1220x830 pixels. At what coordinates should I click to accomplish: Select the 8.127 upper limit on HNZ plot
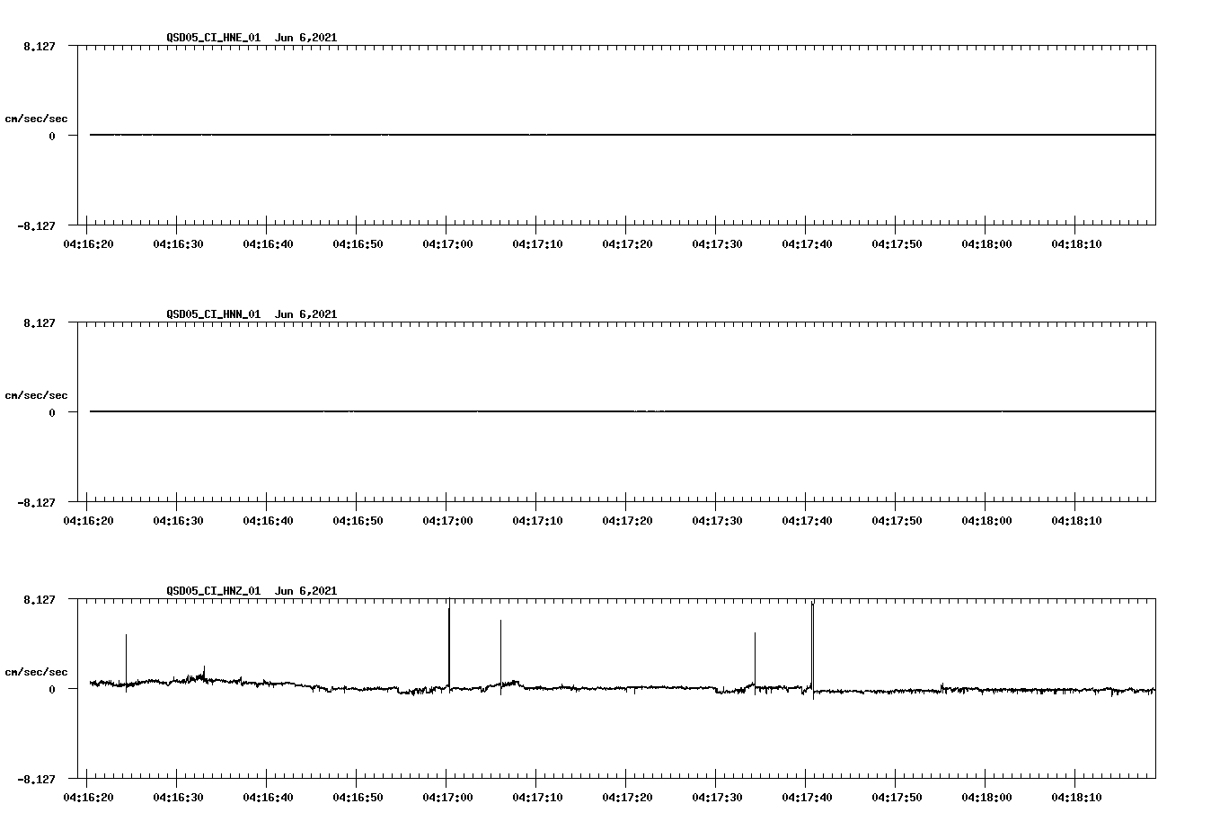[x=40, y=600]
